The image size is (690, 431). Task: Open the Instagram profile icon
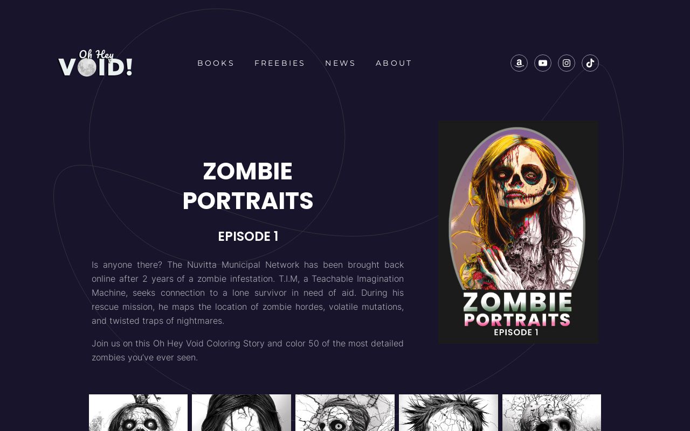pos(567,62)
